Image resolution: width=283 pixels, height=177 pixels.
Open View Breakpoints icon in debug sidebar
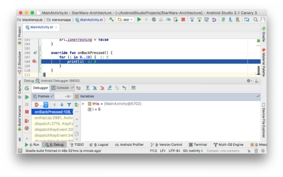[x=27, y=121]
